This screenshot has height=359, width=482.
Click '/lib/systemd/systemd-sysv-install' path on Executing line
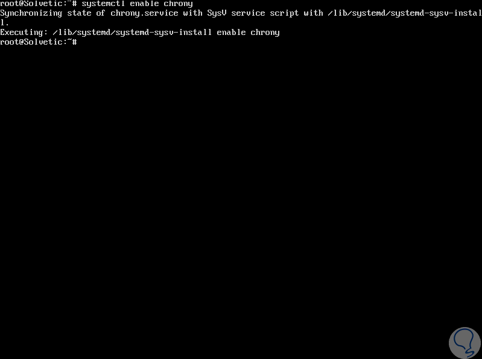[133, 32]
